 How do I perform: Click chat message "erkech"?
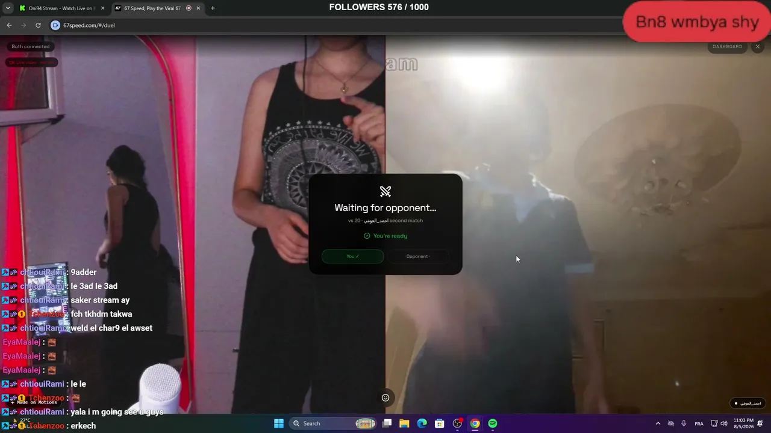coord(83,426)
